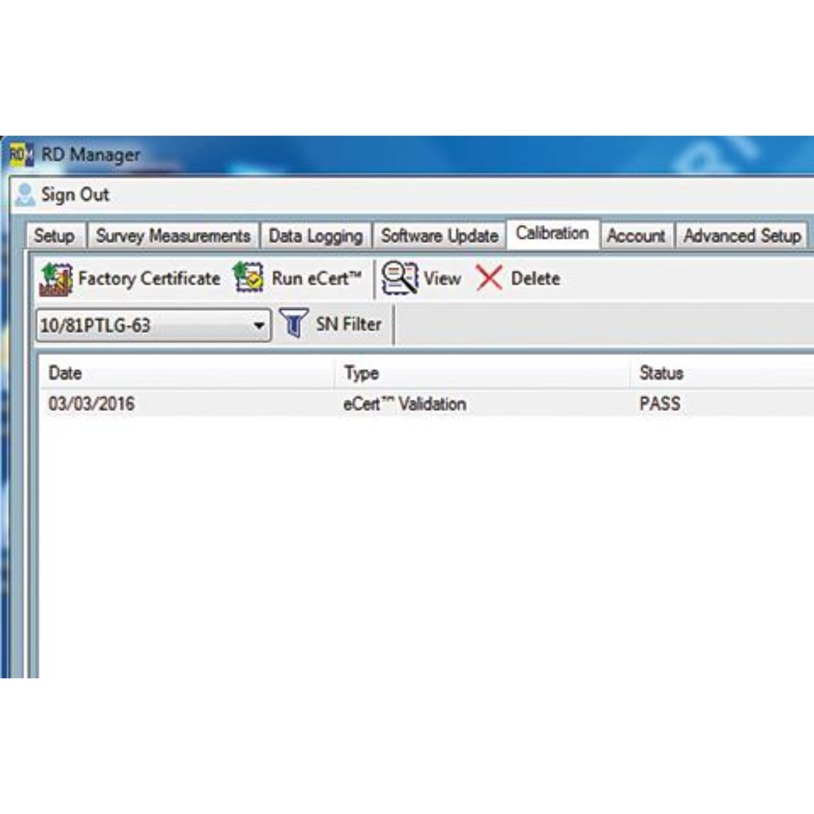Click the Run eCert label
Viewport: 814px width, 814px height.
(x=316, y=278)
